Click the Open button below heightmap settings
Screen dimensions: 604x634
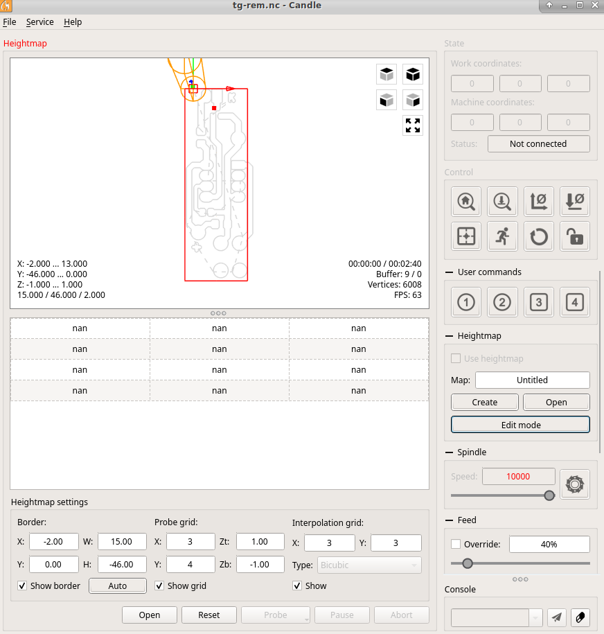pos(150,615)
